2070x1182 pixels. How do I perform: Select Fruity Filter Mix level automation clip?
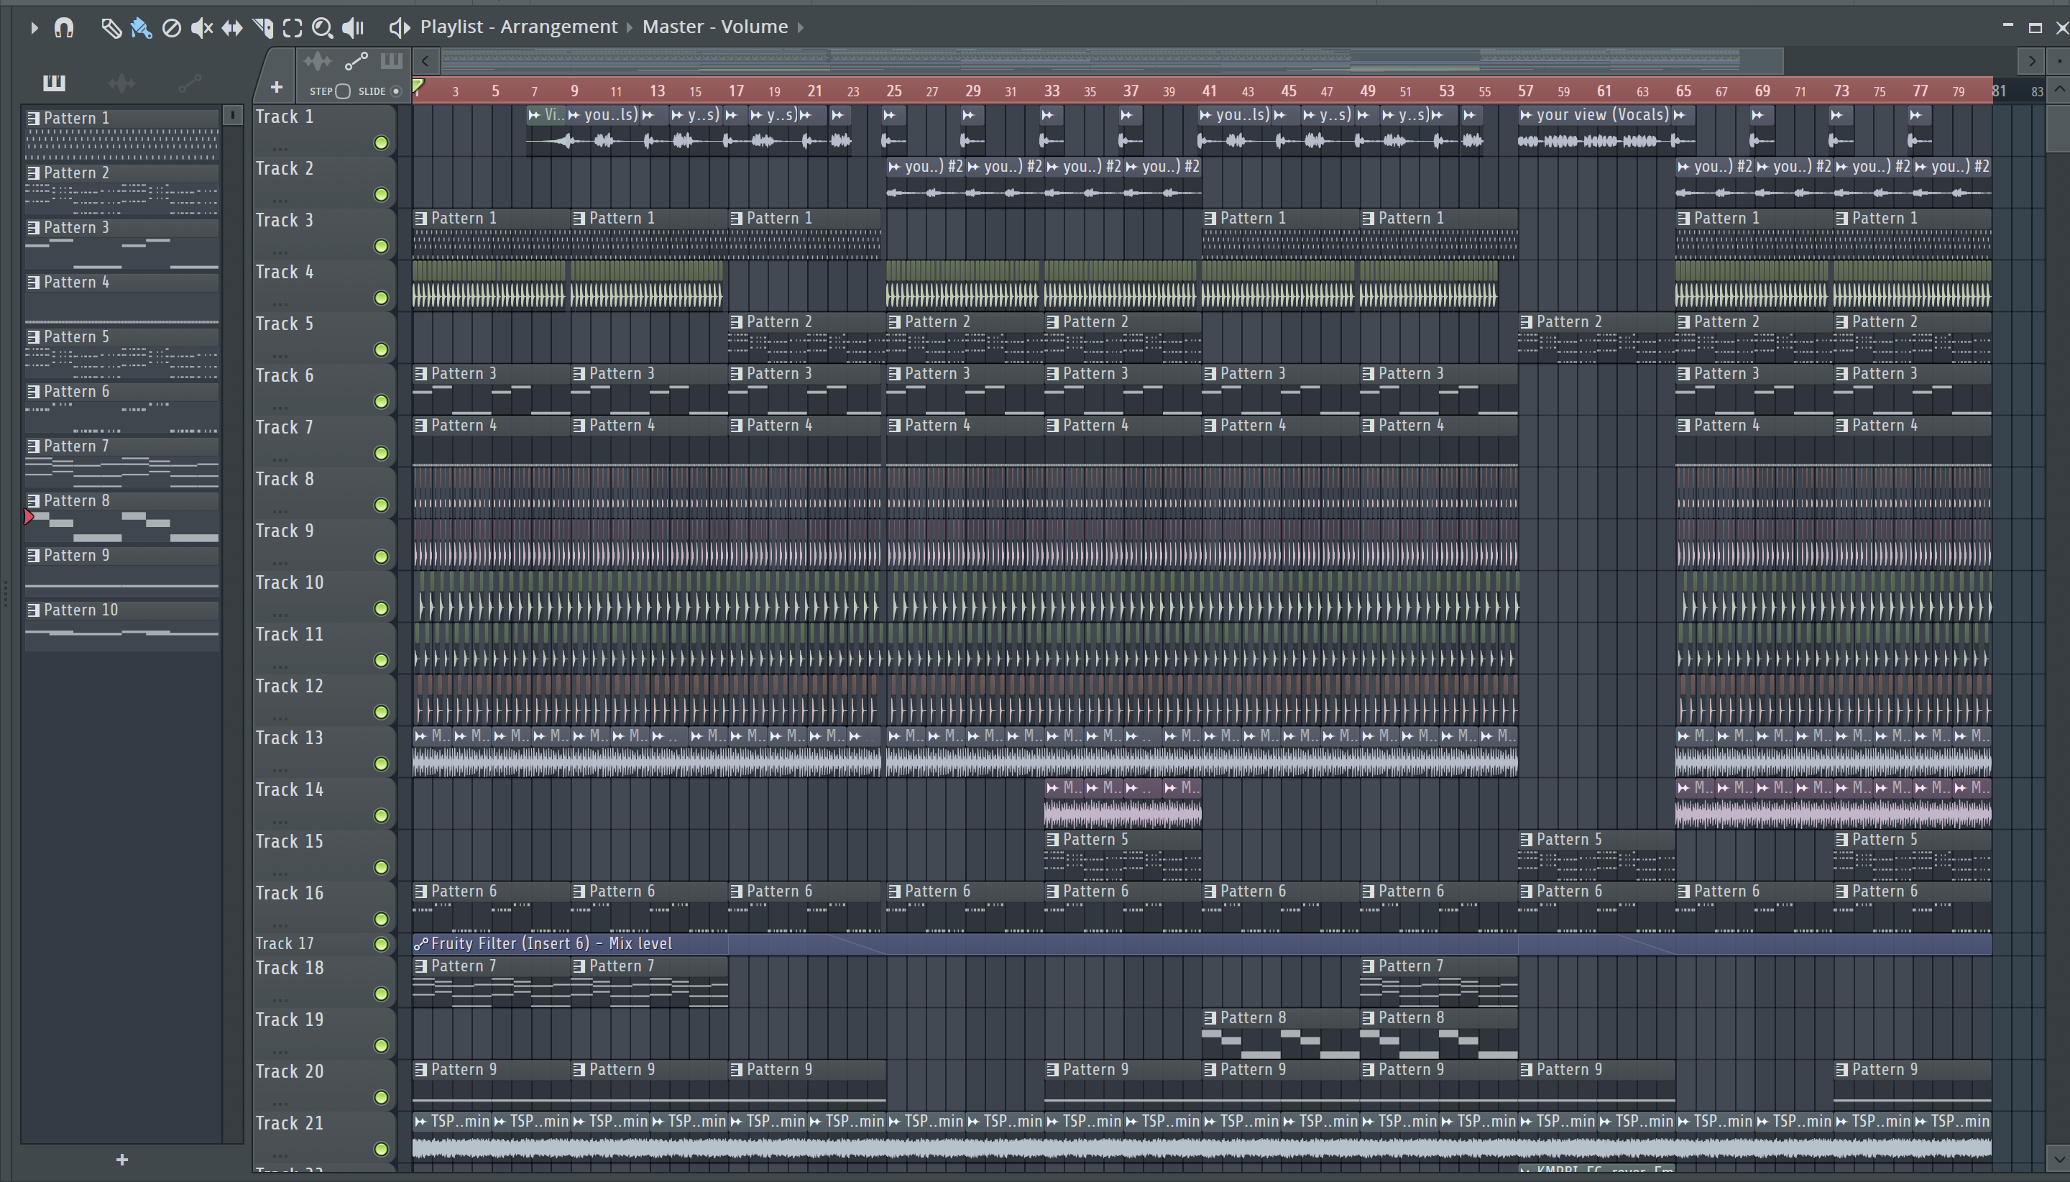1202,943
